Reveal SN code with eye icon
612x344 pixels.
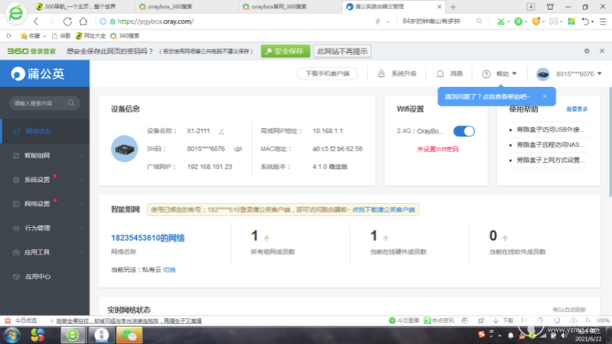[x=238, y=149]
